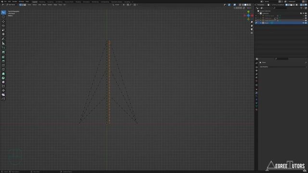Switch to the Shading workspace tab

(x=78, y=2)
